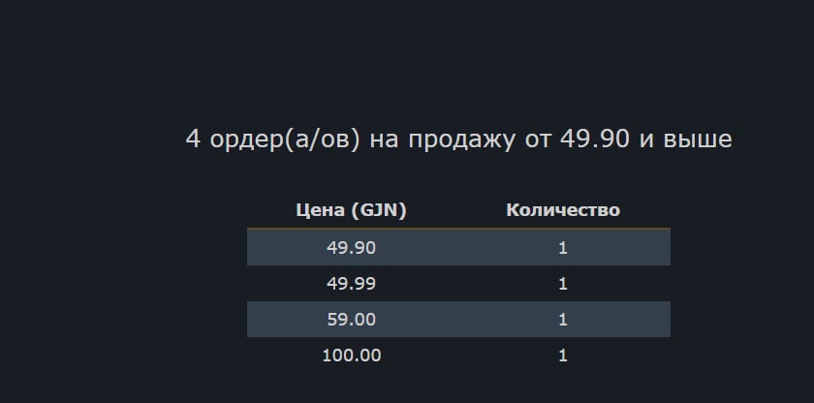
Task: Select the 59.00 price cell
Action: [351, 320]
